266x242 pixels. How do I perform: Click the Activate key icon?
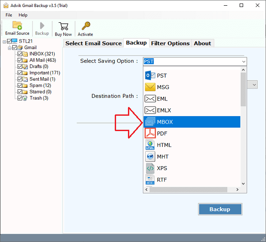[x=86, y=26]
